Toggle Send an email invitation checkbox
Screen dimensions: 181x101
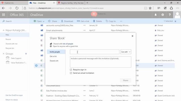coord(71,73)
